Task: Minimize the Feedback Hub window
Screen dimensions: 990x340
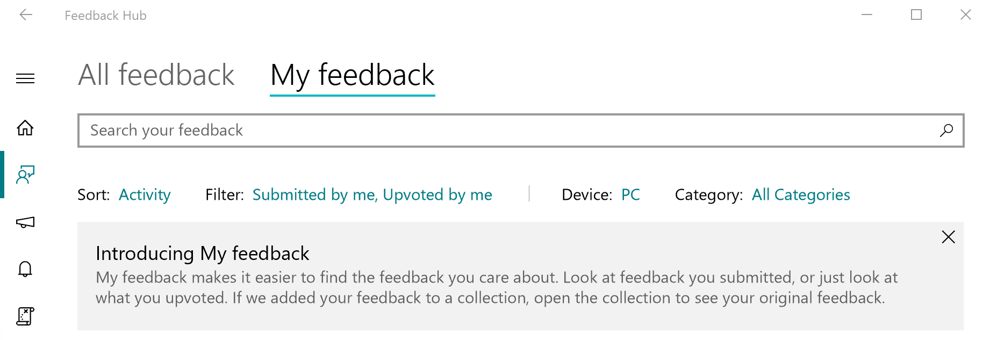Action: 867,15
